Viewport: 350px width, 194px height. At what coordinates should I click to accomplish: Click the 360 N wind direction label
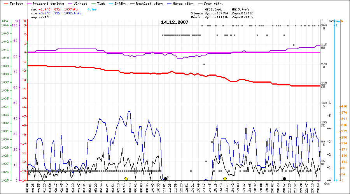tap(324, 27)
